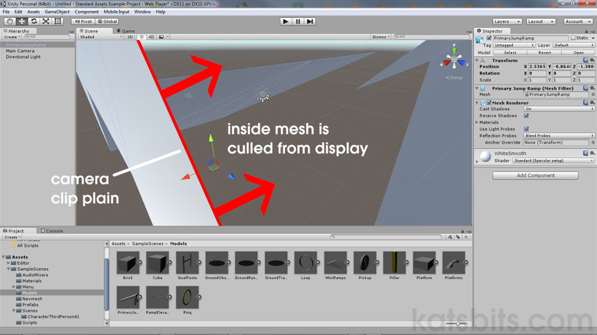Switch to the Game tab
This screenshot has height=335, width=597.
(126, 31)
